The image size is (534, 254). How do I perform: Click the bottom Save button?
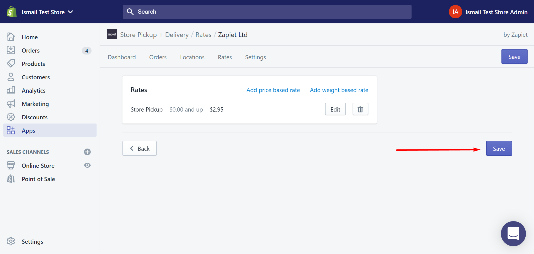click(499, 148)
